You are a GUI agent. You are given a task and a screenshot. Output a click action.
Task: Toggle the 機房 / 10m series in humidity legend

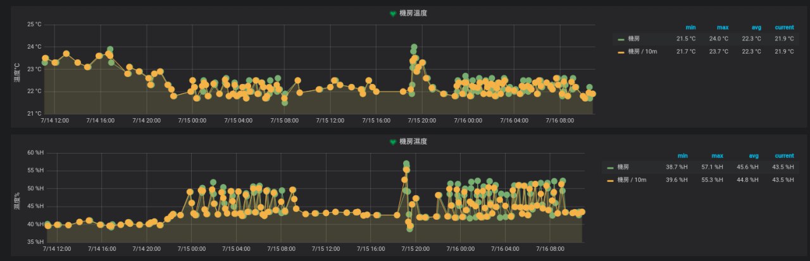[632, 180]
